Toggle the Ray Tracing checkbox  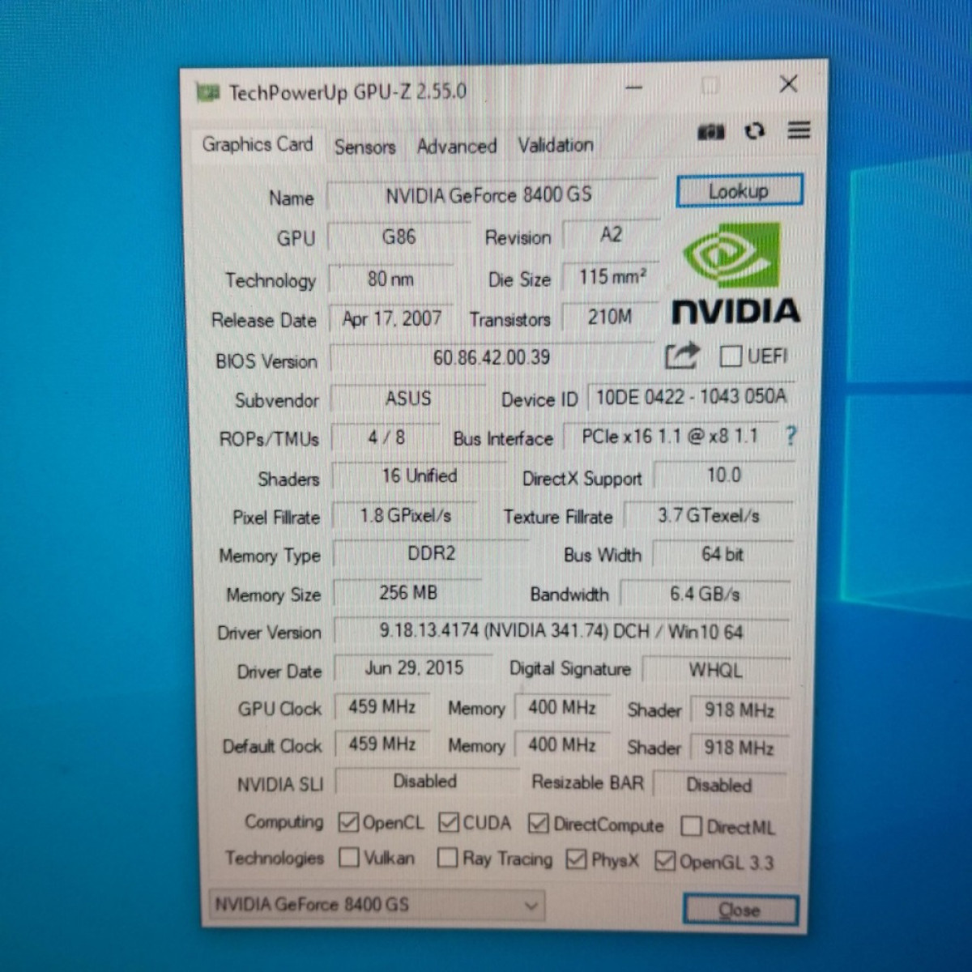pyautogui.click(x=447, y=858)
